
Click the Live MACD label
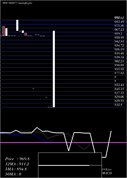107,171
